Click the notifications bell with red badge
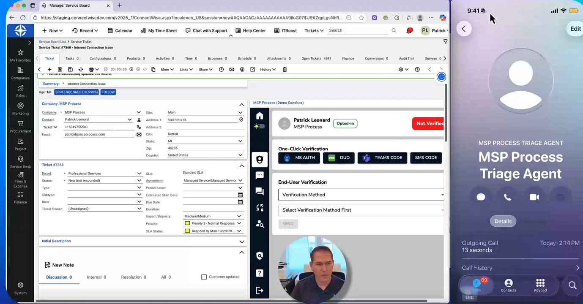583x304 pixels. coord(409,30)
